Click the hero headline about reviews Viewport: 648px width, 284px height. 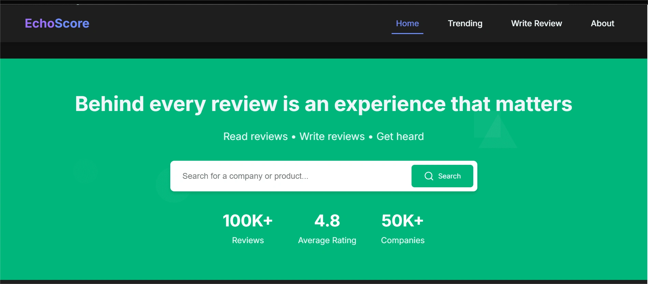click(x=324, y=104)
